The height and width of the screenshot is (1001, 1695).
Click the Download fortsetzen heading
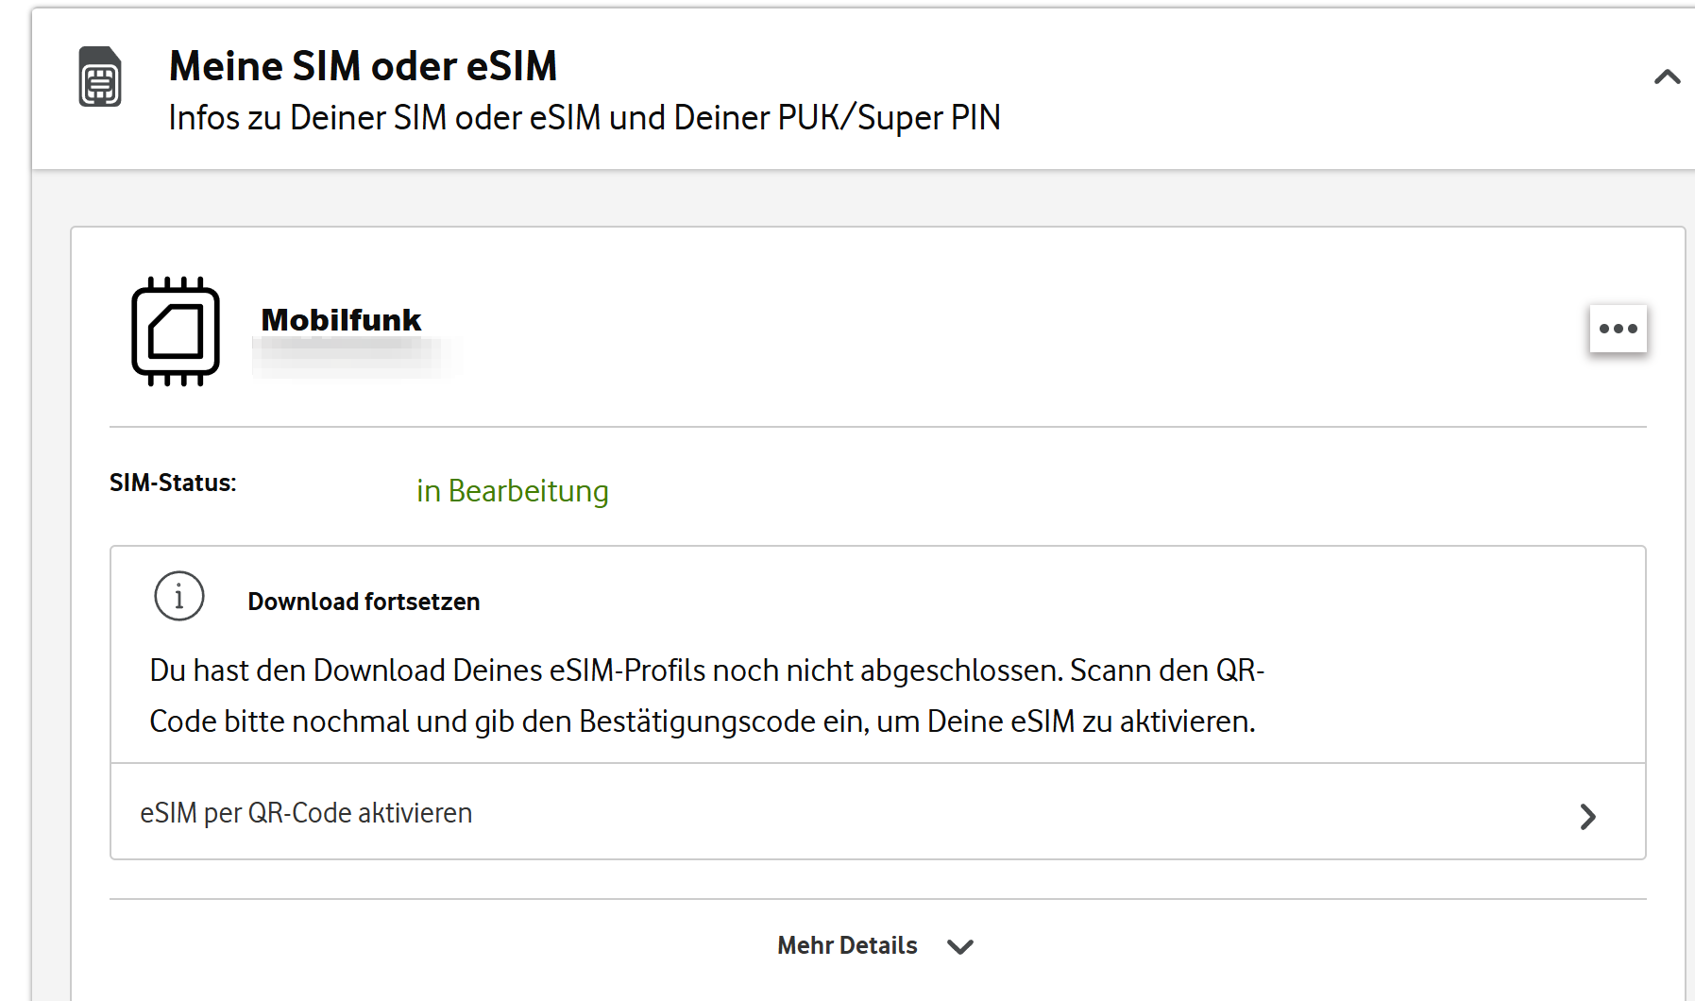click(x=364, y=602)
